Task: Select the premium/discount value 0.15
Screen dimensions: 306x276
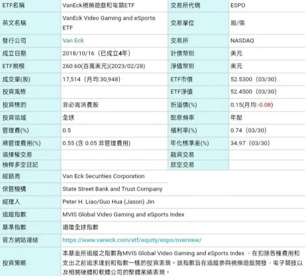Action: point(236,105)
